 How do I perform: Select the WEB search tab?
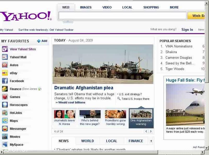(66, 7)
